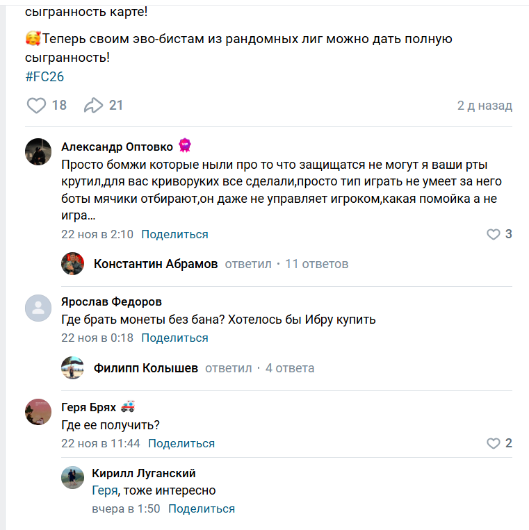
Task: Click Кирилл Луганский's avatar
Action: 72,477
